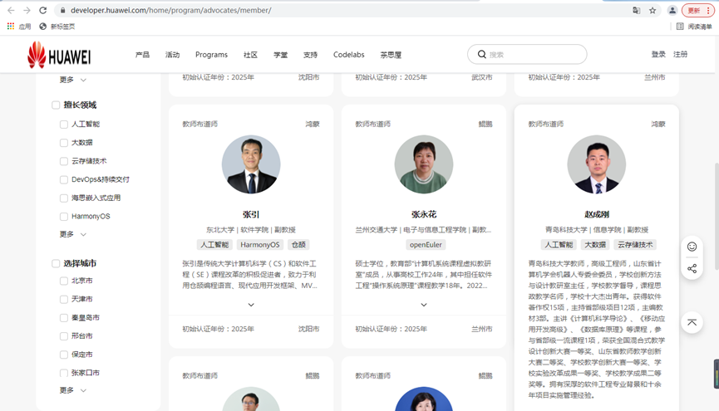Click the name 赵成刚
This screenshot has width=719, height=411.
tap(597, 214)
